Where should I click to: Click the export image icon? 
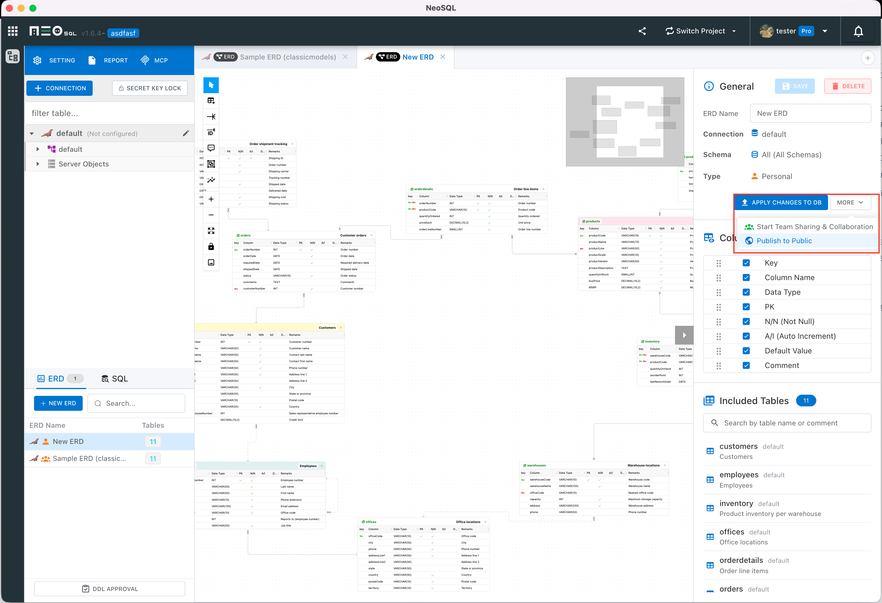pyautogui.click(x=211, y=263)
